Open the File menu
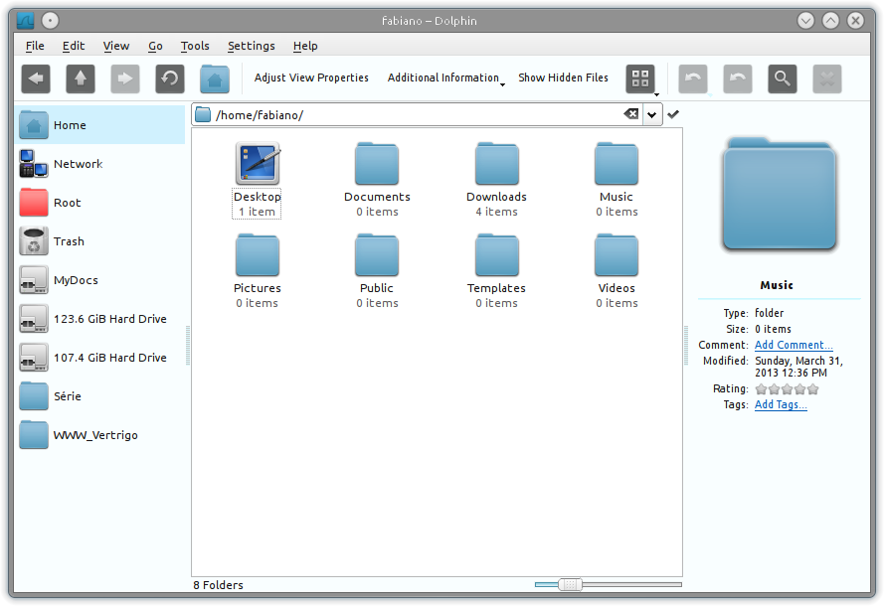 35,46
